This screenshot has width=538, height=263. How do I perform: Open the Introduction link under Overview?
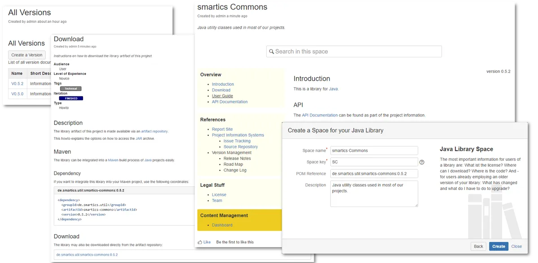point(223,84)
